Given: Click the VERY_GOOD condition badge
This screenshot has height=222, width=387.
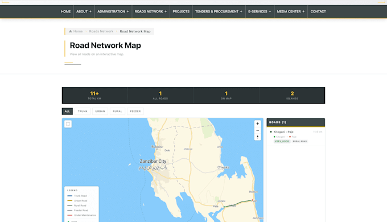Looking at the screenshot, I should coord(282,142).
